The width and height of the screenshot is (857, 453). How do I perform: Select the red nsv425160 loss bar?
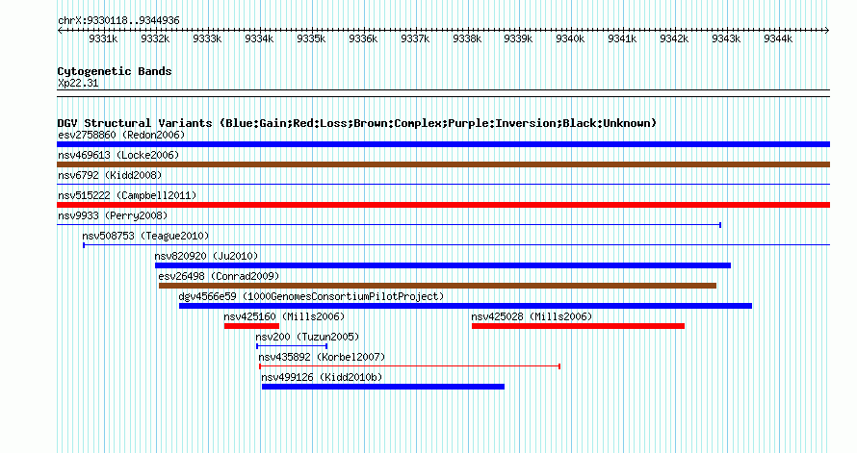[251, 326]
